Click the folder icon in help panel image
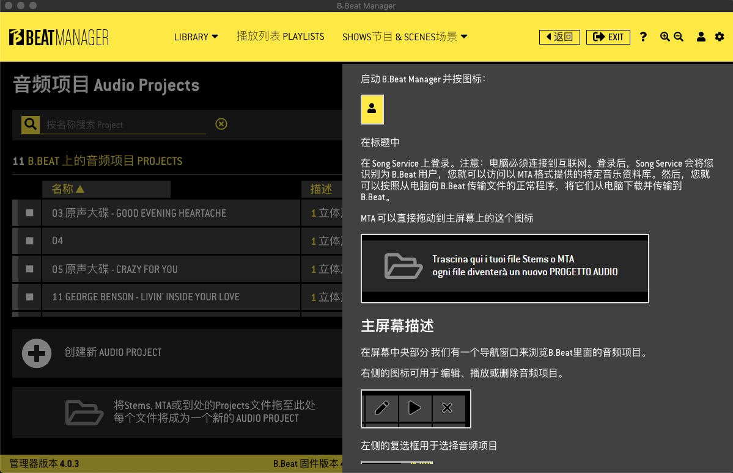Image resolution: width=733 pixels, height=473 pixels. pos(403,266)
